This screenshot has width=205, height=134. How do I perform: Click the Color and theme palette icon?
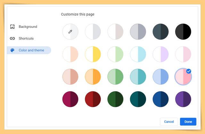tap(12, 50)
